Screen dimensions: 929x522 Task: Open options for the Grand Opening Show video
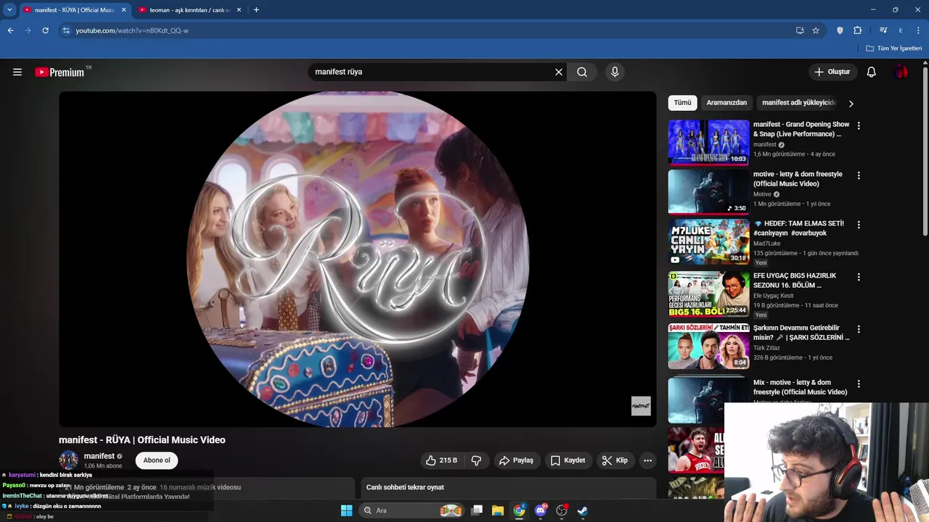click(859, 125)
